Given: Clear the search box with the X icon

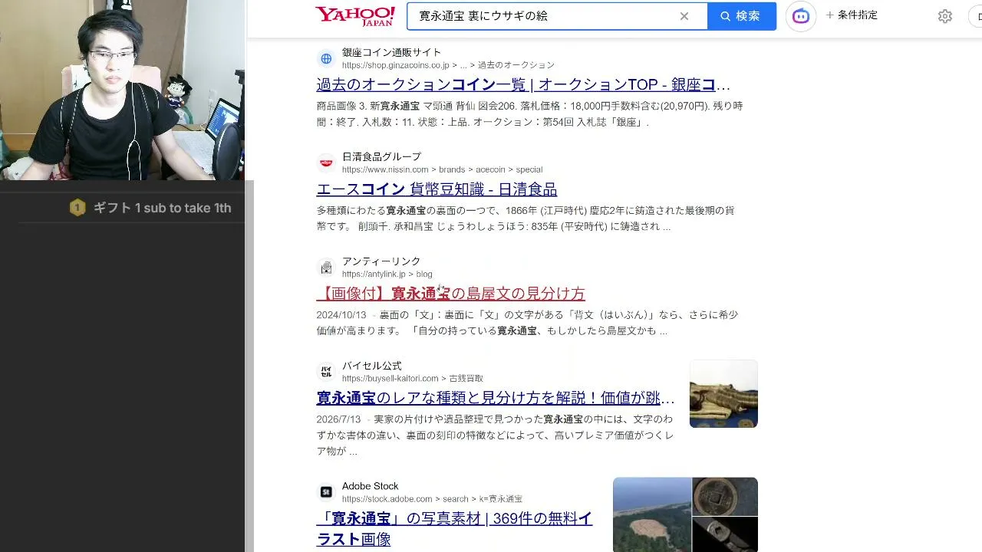Looking at the screenshot, I should (x=684, y=16).
